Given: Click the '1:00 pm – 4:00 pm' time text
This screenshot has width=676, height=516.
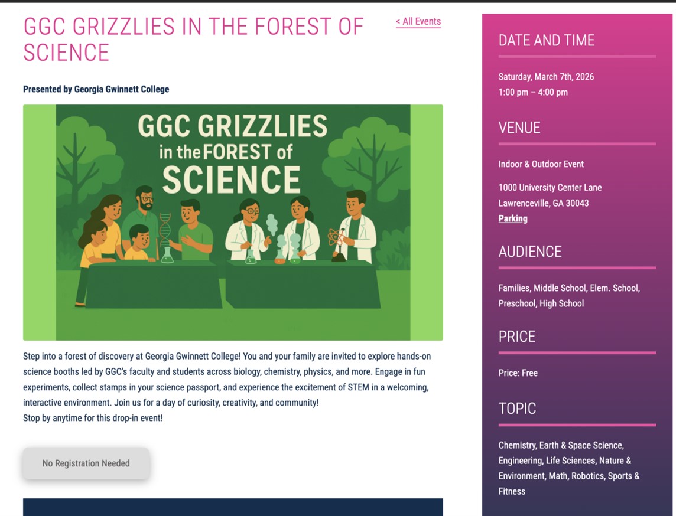Looking at the screenshot, I should tap(532, 92).
